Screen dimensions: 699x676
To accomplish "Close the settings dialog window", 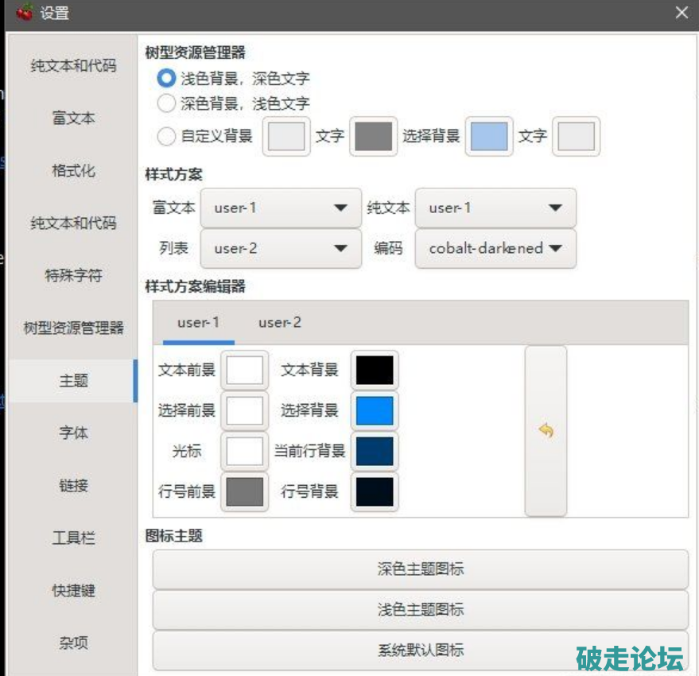I will (682, 13).
